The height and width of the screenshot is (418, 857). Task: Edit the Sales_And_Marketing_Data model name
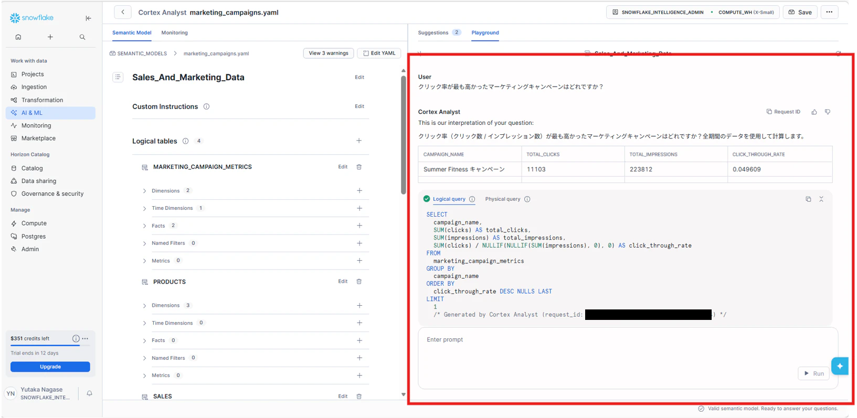pos(359,77)
